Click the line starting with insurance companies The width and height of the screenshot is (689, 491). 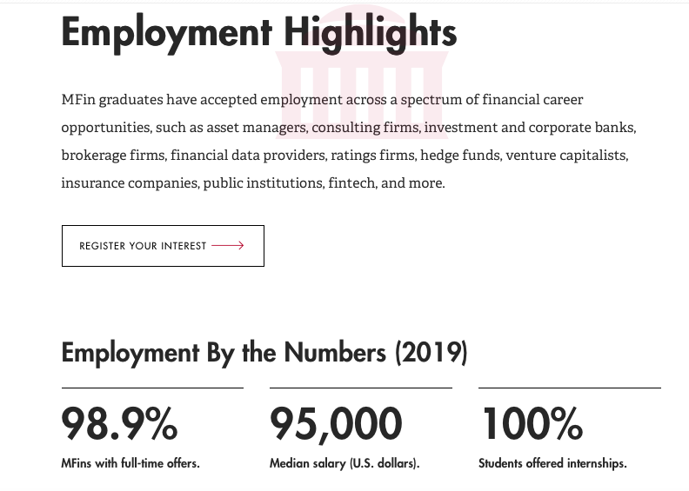tap(253, 183)
